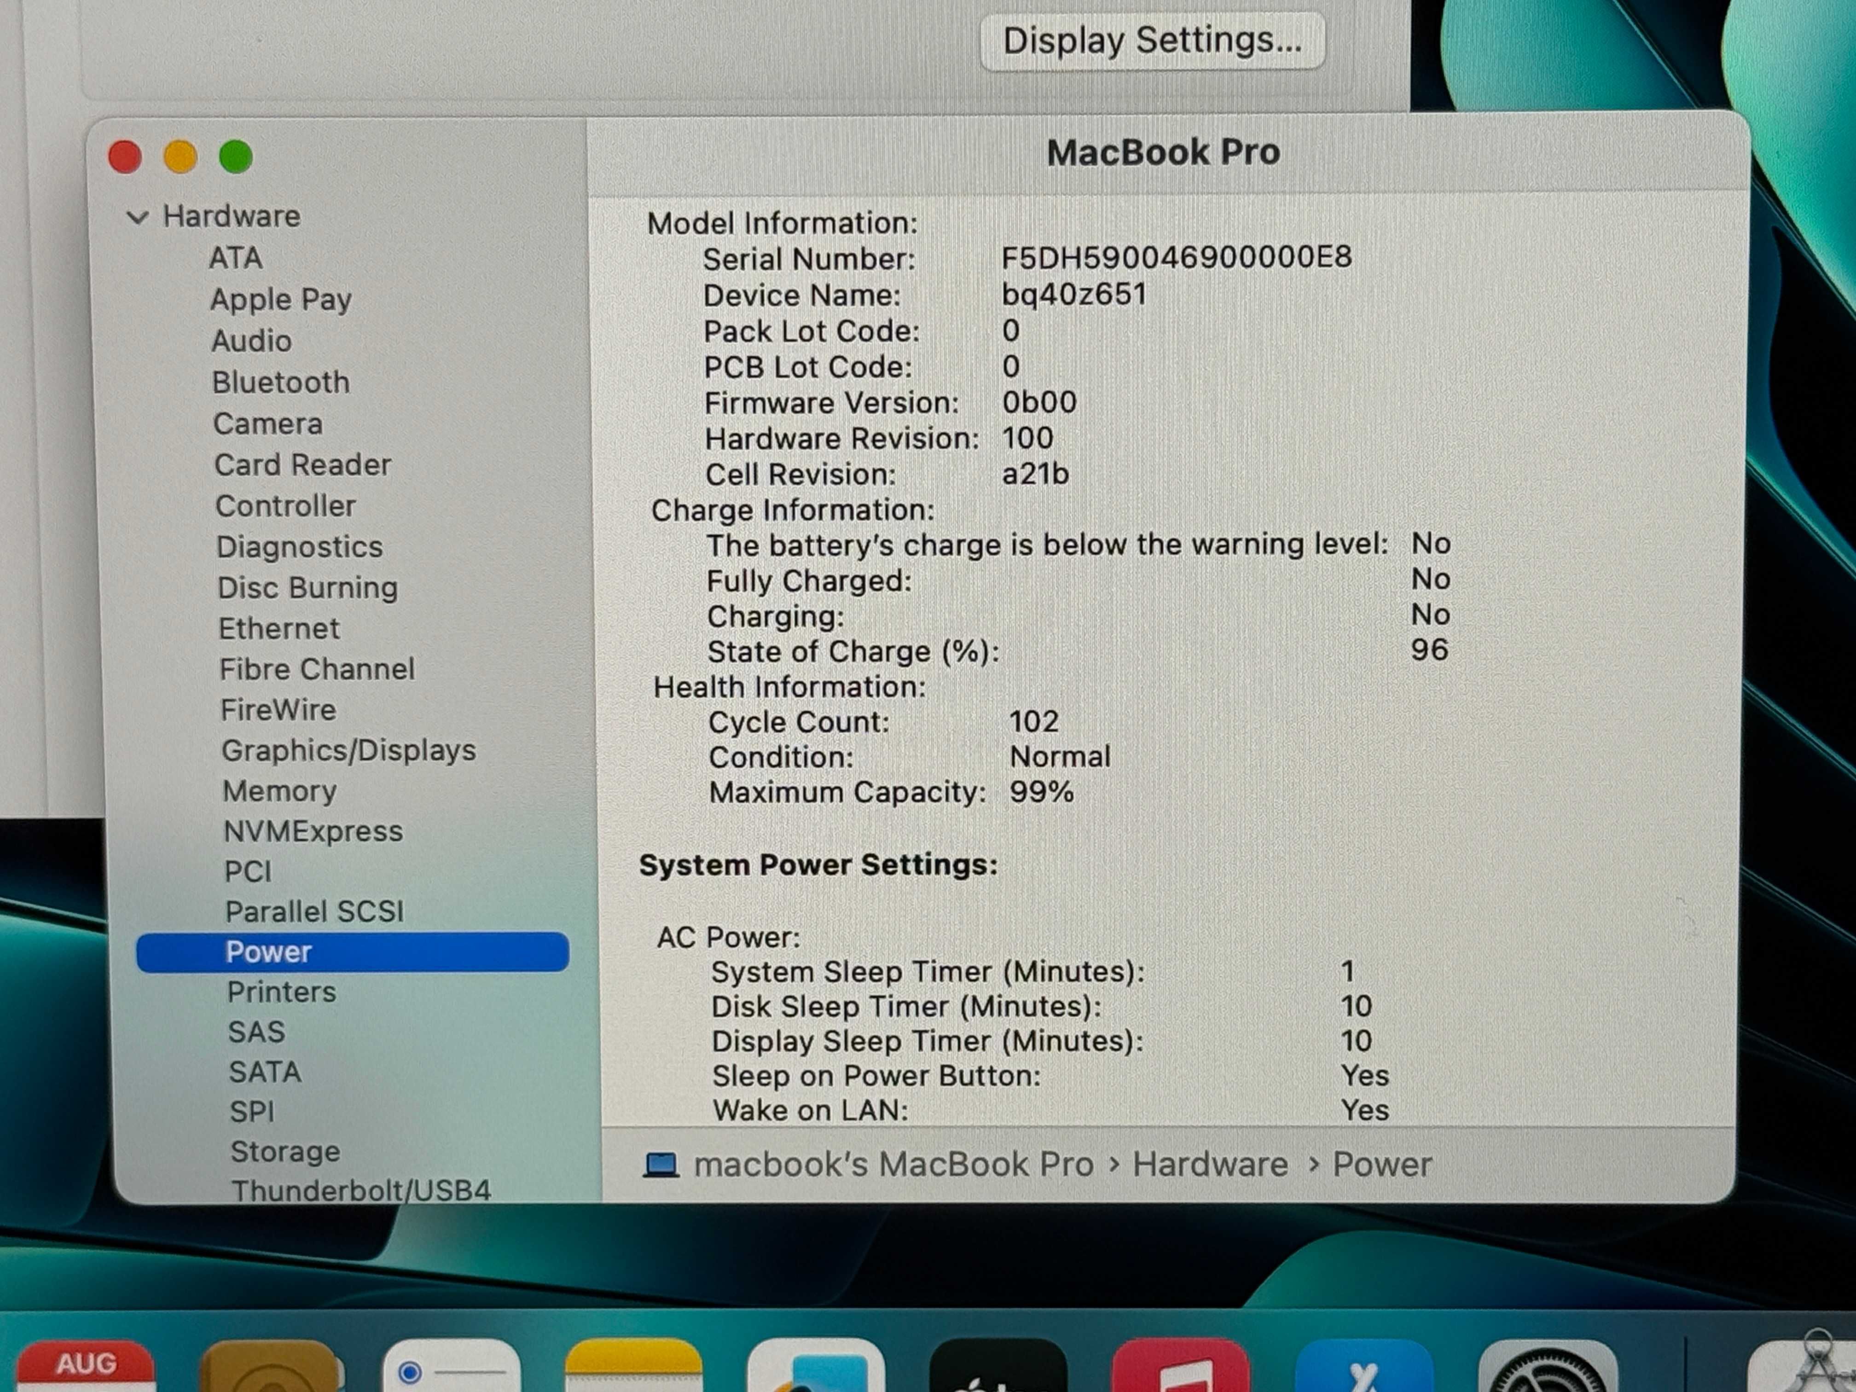Select Storage in the sidebar

pos(285,1152)
